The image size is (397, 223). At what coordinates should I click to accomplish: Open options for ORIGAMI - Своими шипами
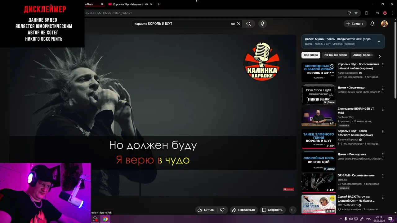pos(383,176)
